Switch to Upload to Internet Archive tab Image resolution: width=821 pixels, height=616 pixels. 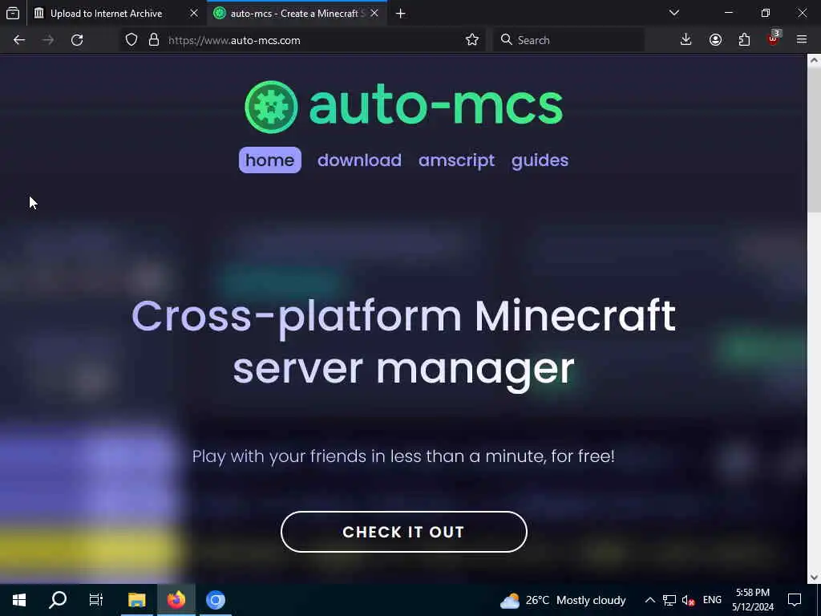(x=106, y=13)
